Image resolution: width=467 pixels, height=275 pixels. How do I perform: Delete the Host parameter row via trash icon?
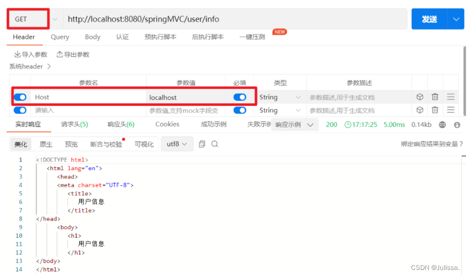point(435,97)
